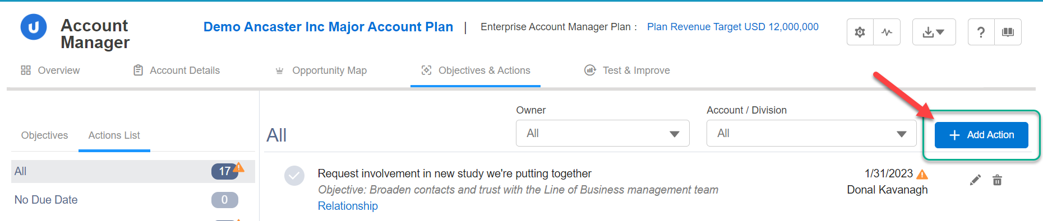Open the Relationship link
This screenshot has width=1043, height=221.
pyautogui.click(x=348, y=206)
